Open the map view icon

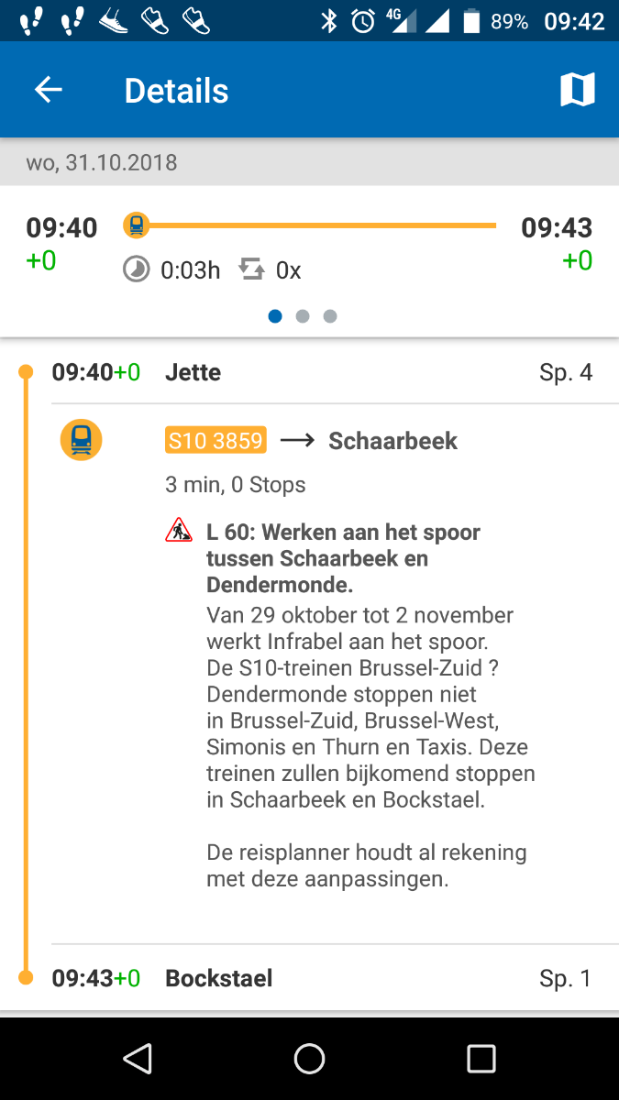point(577,90)
